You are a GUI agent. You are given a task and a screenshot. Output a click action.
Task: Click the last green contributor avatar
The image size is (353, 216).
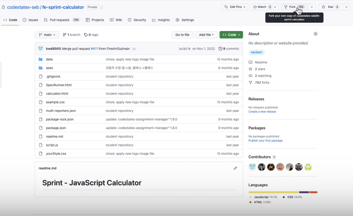[308, 167]
